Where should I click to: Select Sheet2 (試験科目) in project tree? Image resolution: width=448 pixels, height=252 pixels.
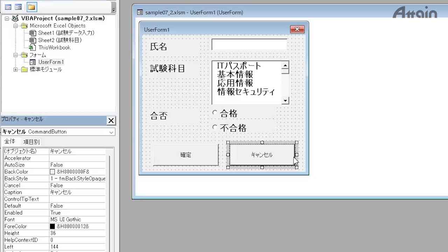coord(59,40)
